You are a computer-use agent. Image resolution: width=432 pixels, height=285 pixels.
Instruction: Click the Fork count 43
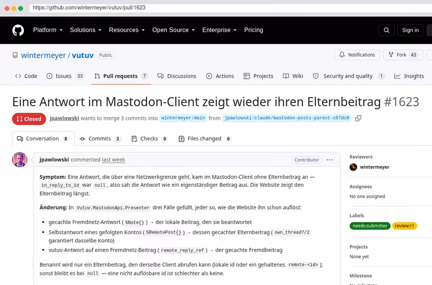click(x=413, y=55)
